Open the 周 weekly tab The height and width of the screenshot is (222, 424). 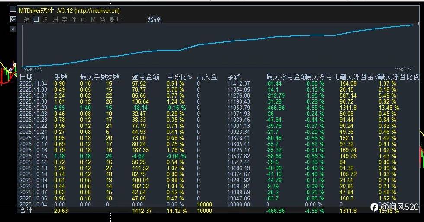click(46, 19)
